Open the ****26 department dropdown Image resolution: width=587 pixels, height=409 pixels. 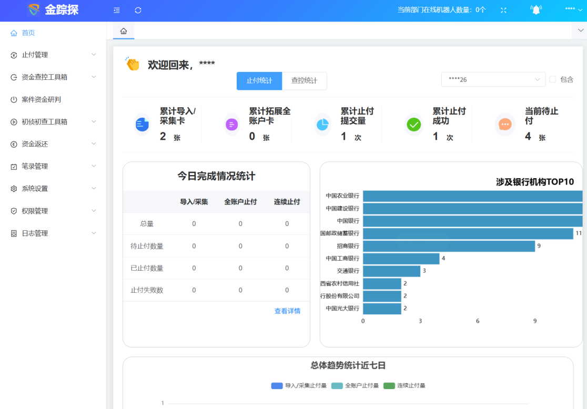click(493, 79)
